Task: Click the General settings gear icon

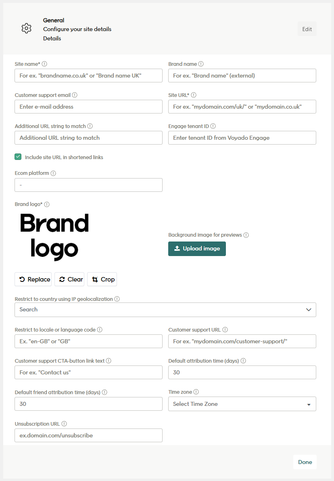Action: click(x=26, y=28)
